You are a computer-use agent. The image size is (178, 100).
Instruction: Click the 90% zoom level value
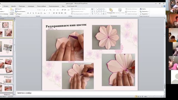click(x=145, y=97)
